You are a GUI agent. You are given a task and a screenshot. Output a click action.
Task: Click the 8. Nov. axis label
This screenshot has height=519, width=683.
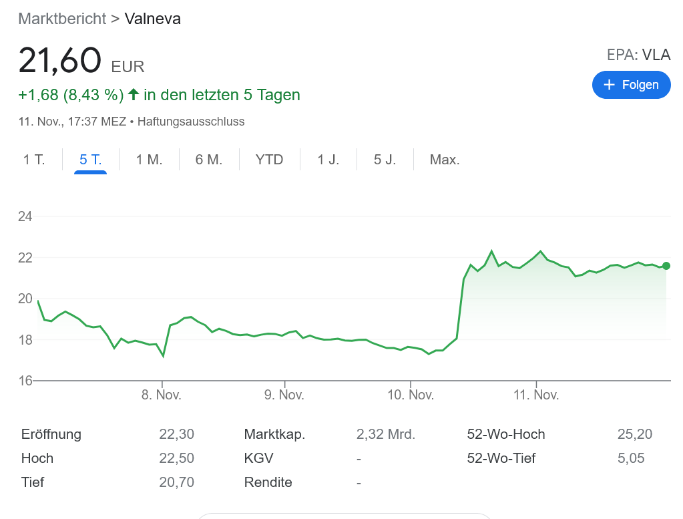(x=162, y=395)
